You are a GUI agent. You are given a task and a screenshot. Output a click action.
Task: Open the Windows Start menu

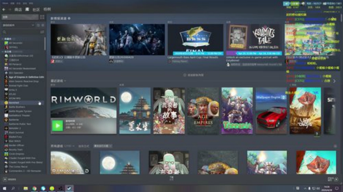point(4,188)
